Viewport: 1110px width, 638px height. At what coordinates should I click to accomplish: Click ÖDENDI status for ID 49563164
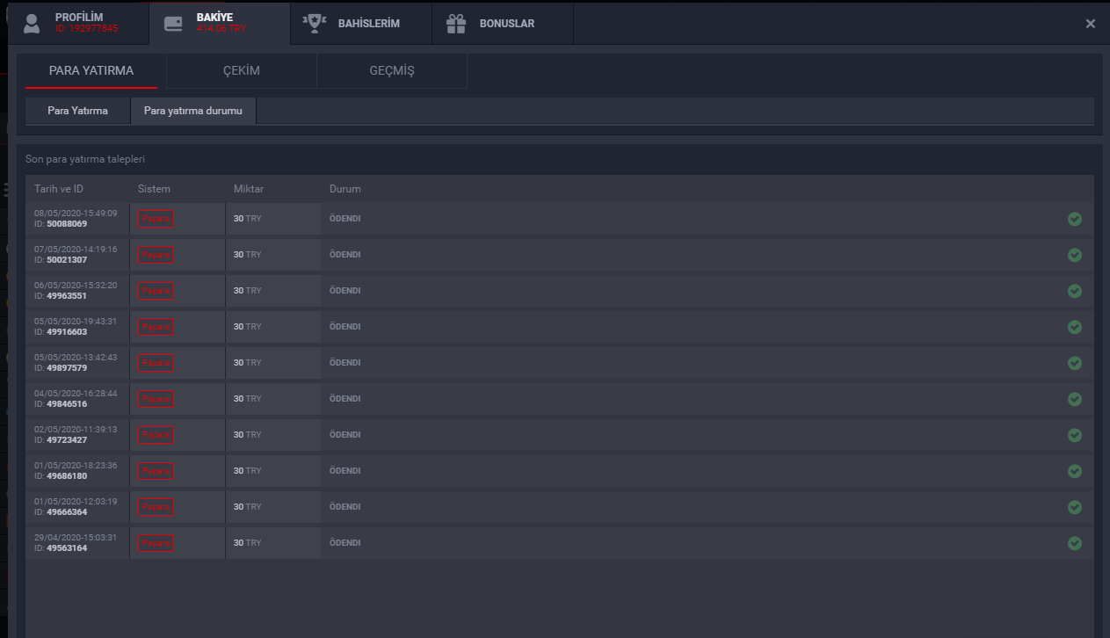point(345,543)
